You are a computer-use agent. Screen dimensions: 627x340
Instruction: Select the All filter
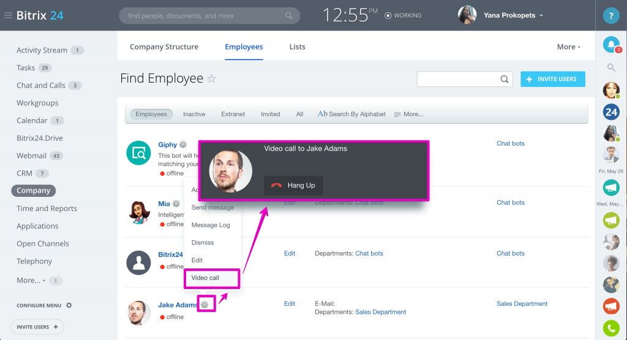pyautogui.click(x=299, y=114)
